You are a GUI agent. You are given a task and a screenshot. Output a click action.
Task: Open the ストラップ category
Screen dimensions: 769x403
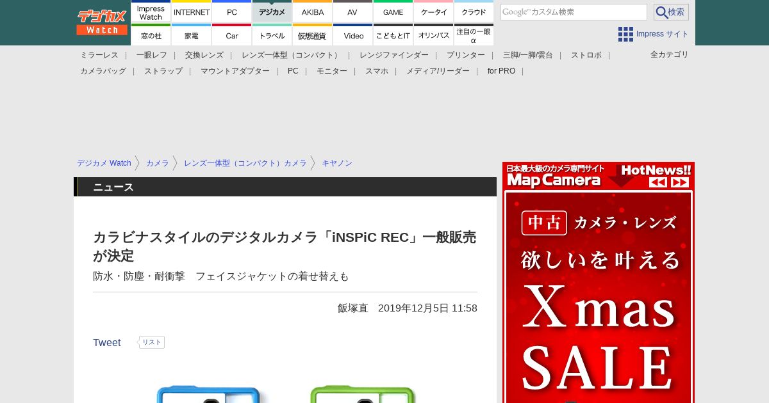(163, 71)
